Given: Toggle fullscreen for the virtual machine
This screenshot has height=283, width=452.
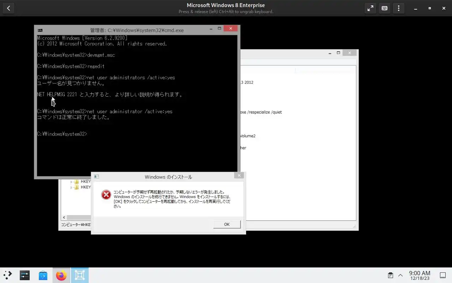Looking at the screenshot, I should (370, 8).
